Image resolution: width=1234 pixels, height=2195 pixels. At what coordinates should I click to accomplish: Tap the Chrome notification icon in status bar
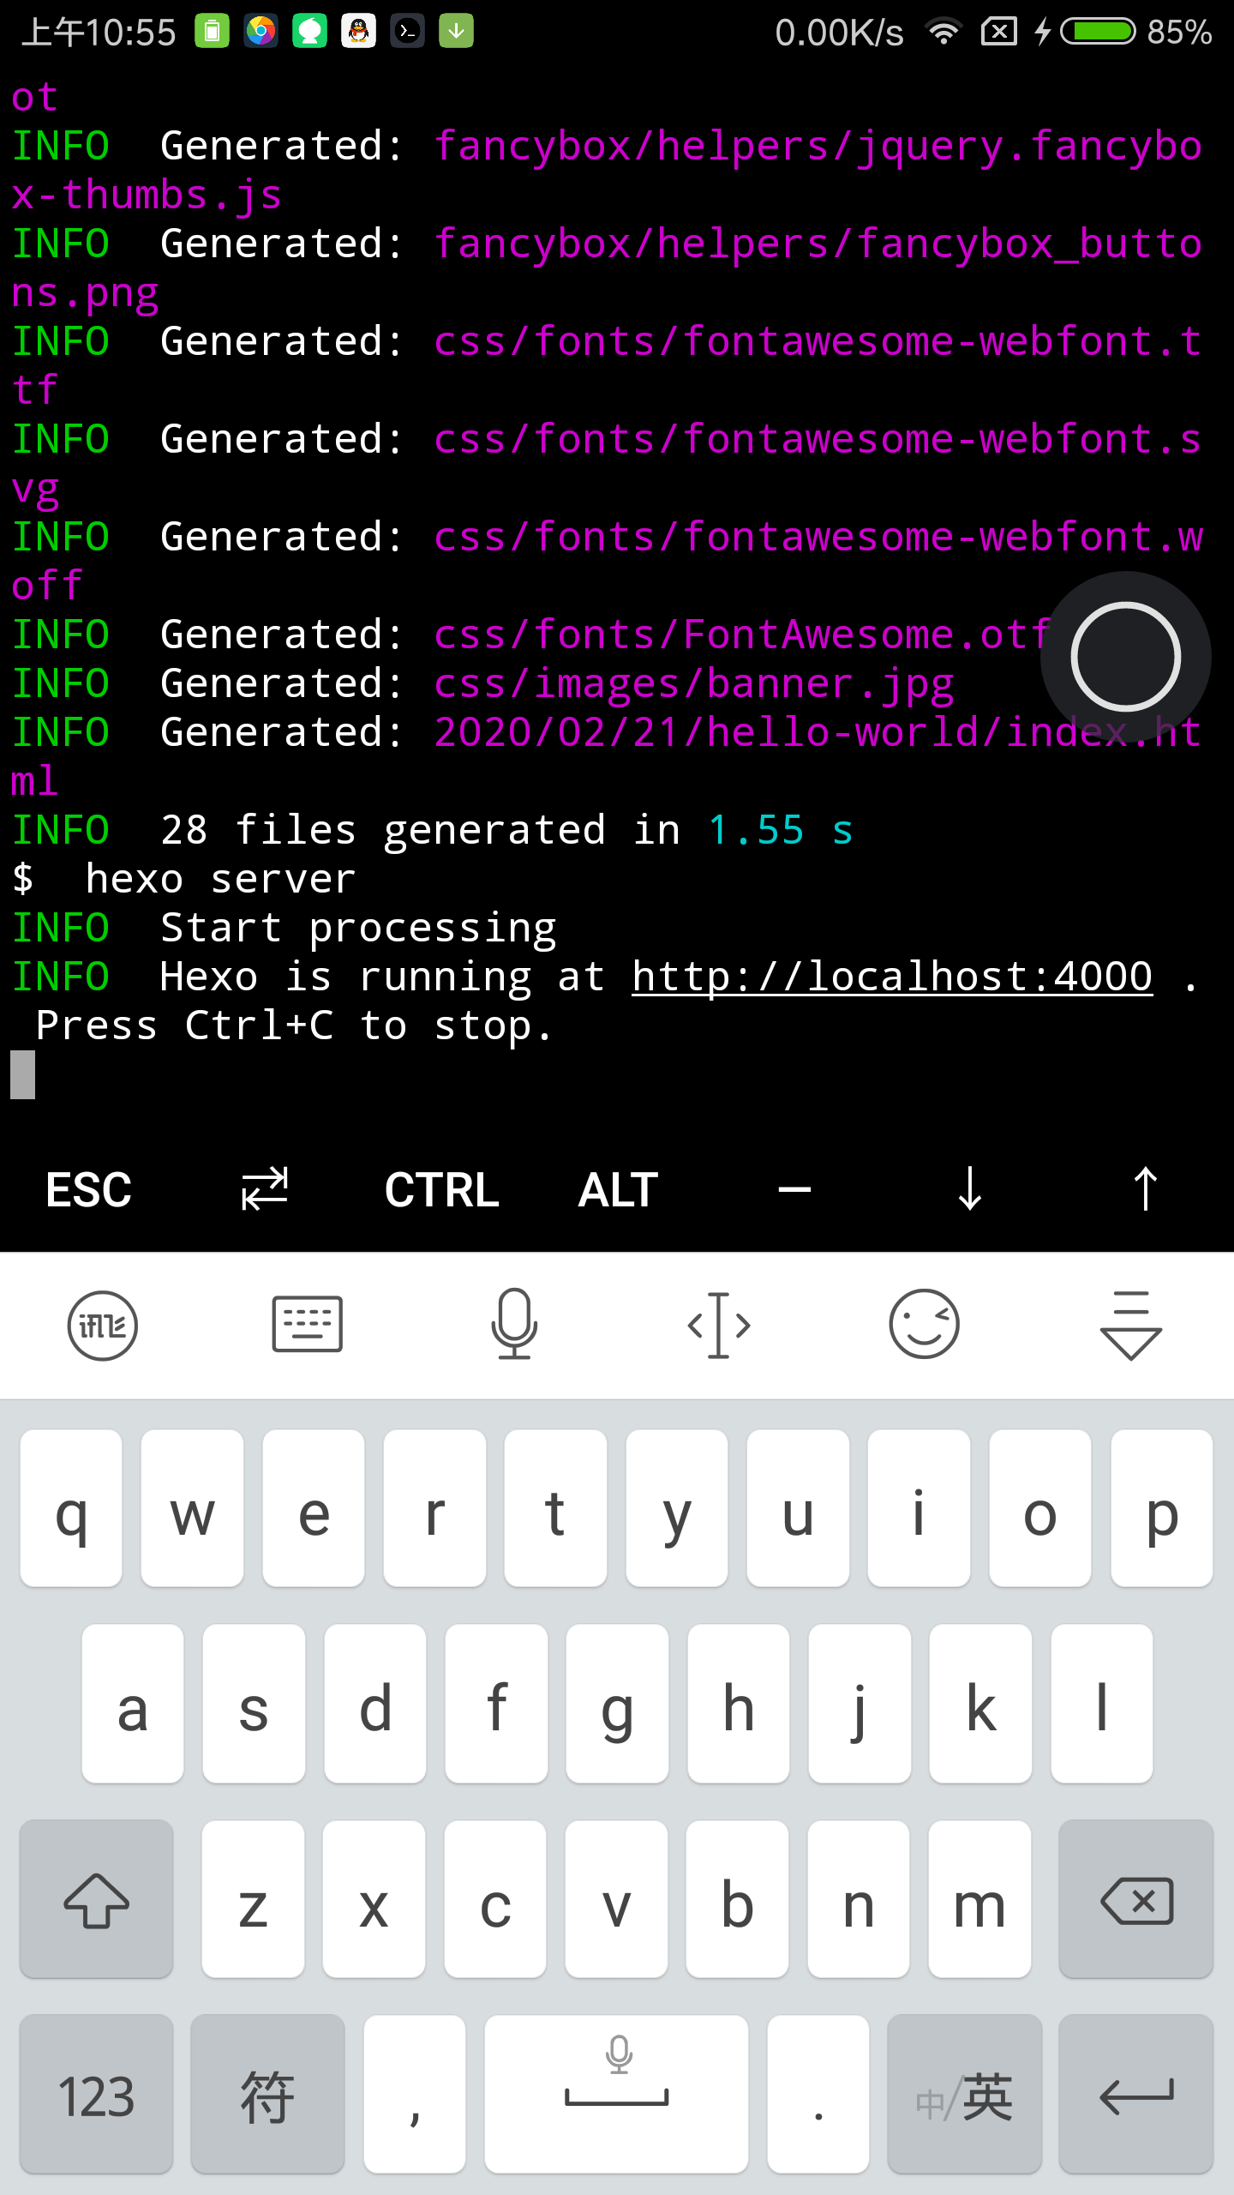coord(261,32)
